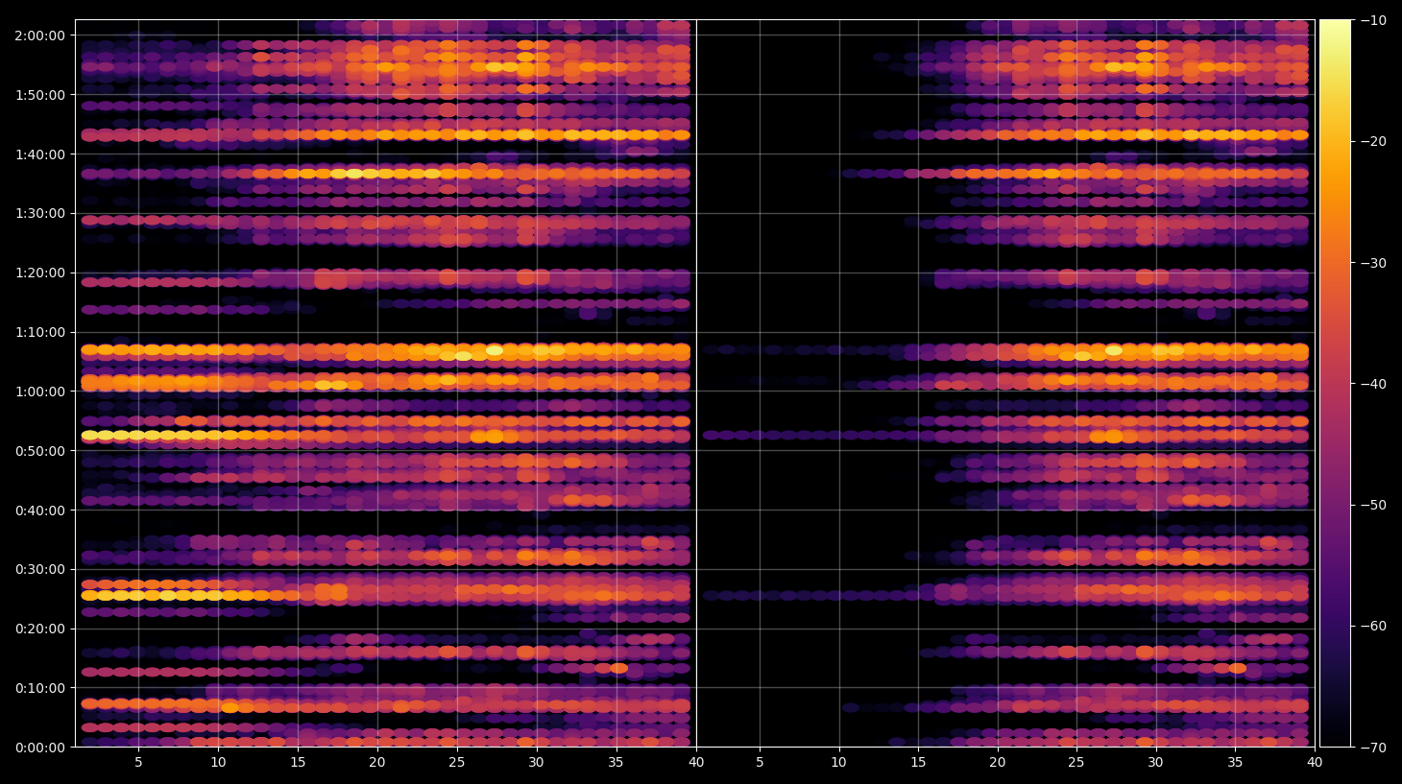Click the colorbar tick "−40"
Viewport: 1402px width, 784px height.
(x=1373, y=384)
